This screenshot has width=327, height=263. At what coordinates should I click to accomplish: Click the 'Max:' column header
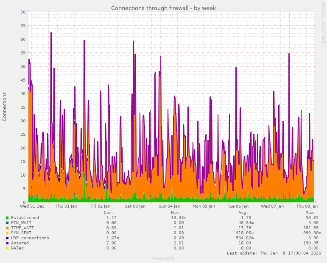tap(311, 213)
